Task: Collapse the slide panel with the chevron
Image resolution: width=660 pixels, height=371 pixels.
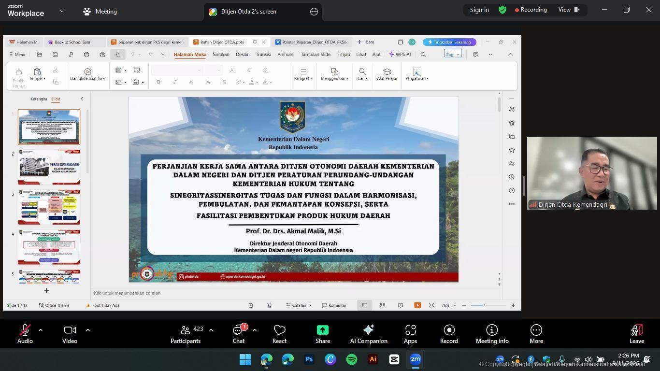Action: pos(82,99)
